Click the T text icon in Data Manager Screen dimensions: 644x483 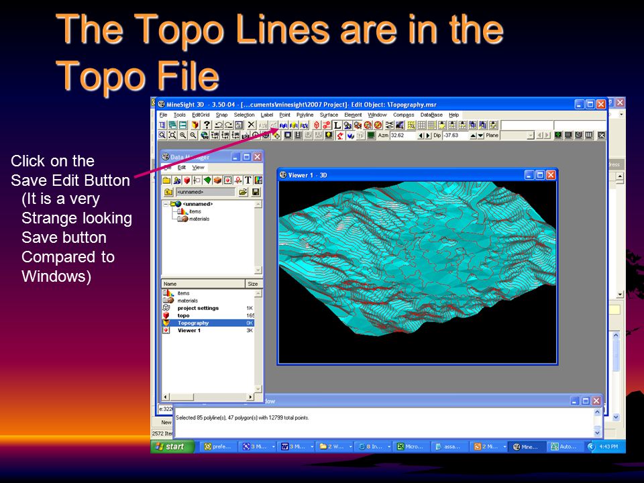tap(248, 180)
